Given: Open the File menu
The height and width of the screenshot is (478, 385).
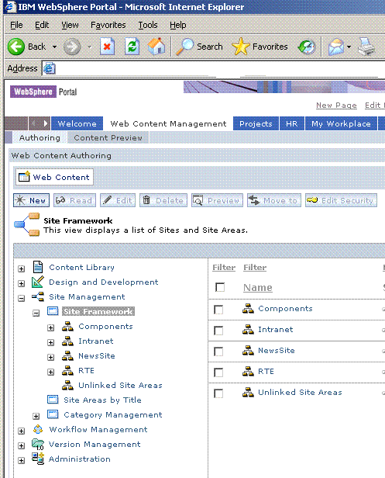Looking at the screenshot, I should pyautogui.click(x=16, y=25).
